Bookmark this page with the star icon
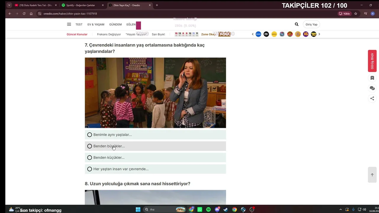 [356, 14]
